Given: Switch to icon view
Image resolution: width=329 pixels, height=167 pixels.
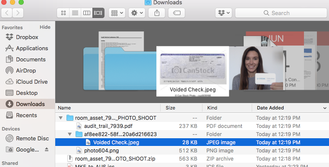Looking at the screenshot, I should [63, 13].
